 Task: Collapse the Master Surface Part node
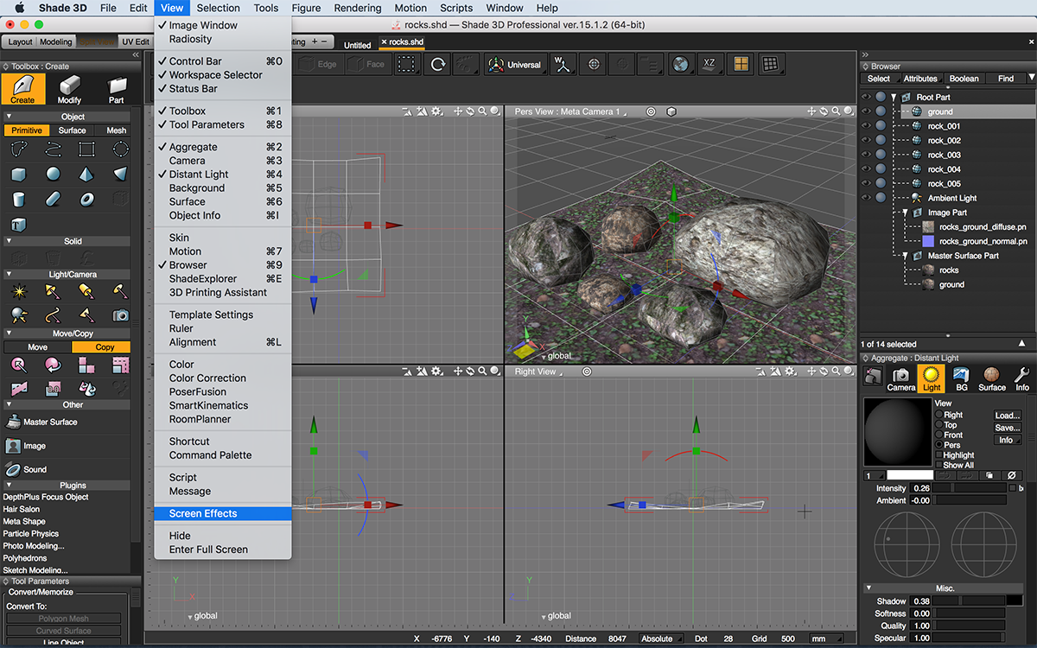907,256
